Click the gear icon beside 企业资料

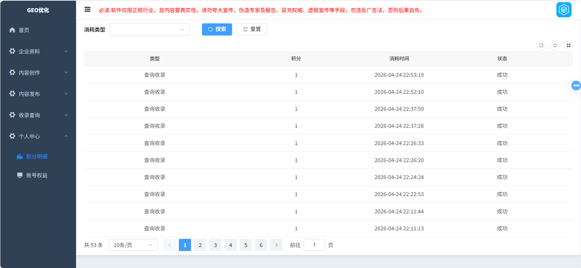coord(12,51)
